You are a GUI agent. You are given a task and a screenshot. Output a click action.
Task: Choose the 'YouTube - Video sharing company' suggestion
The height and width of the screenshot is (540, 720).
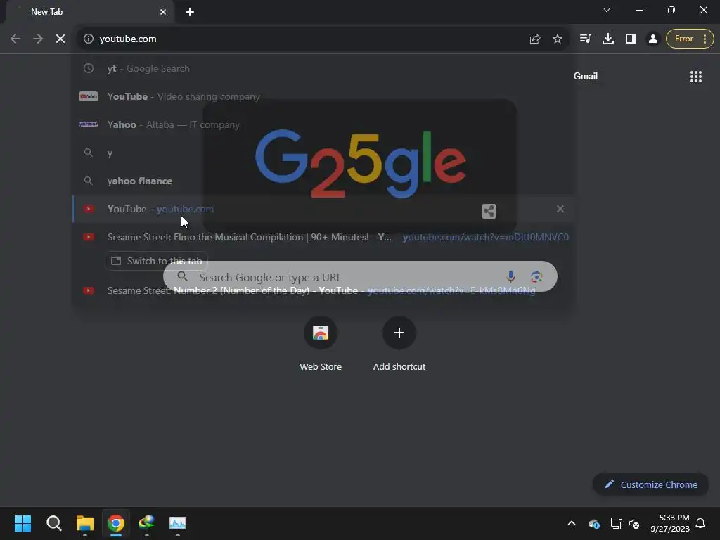point(323,96)
